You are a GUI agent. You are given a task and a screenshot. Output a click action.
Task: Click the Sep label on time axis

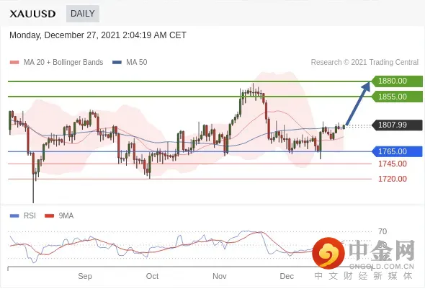85,276
